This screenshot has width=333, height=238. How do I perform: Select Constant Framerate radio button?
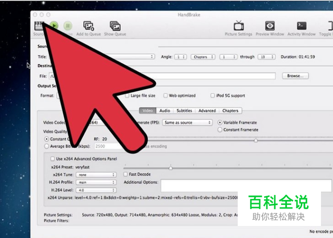220,130
